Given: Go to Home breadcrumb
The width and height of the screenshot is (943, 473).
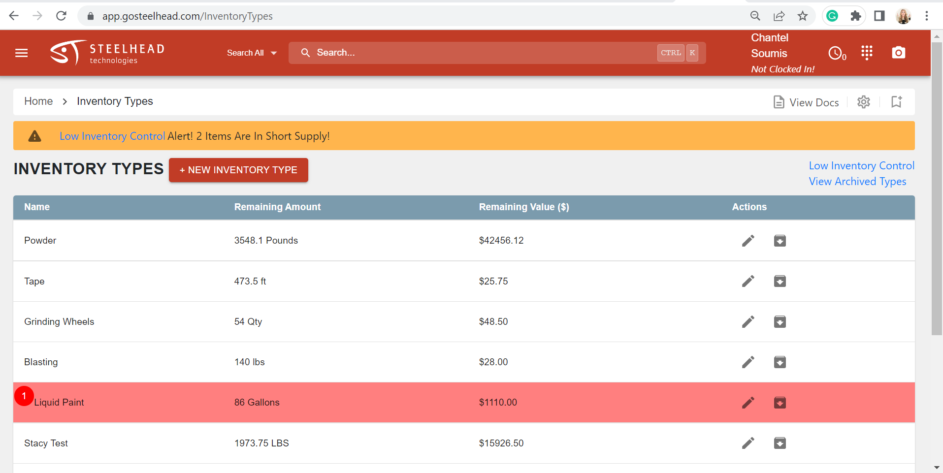Looking at the screenshot, I should (38, 101).
